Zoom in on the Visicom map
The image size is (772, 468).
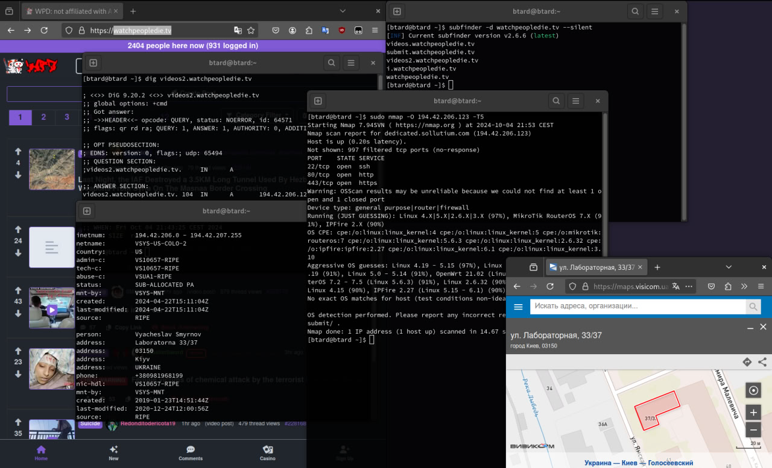753,413
